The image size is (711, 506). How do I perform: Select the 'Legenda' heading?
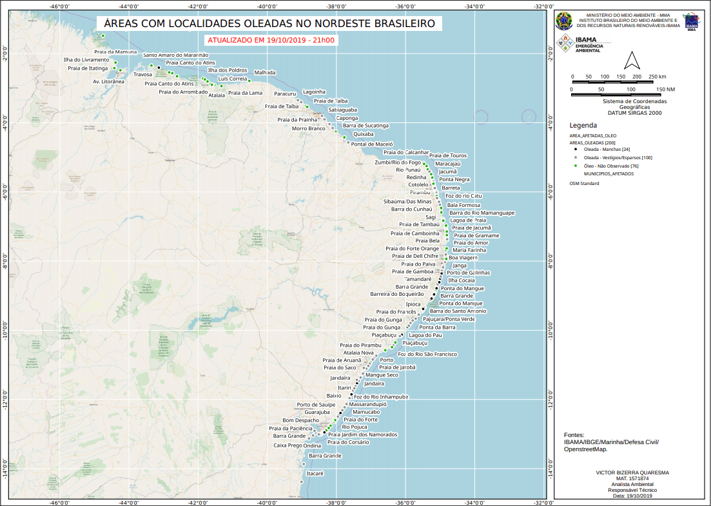click(583, 125)
